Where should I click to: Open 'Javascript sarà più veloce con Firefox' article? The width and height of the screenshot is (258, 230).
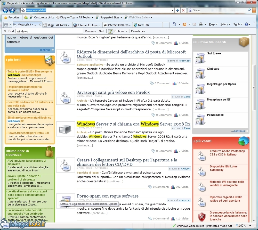coord(113,92)
